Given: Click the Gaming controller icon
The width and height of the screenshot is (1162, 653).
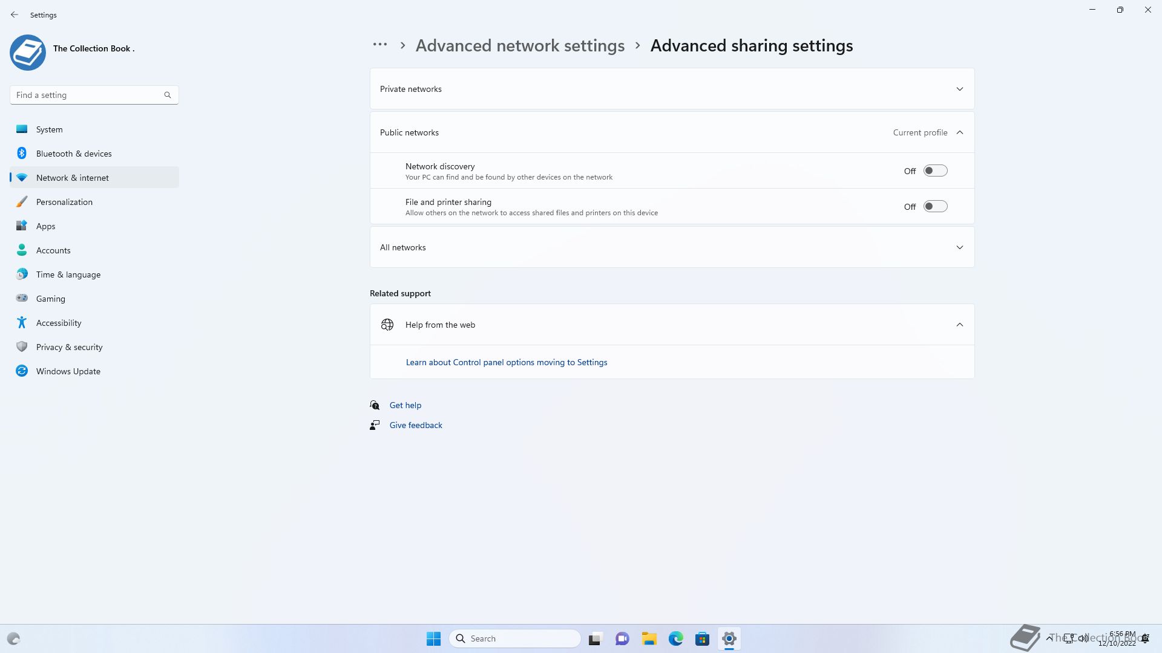Looking at the screenshot, I should tap(22, 298).
